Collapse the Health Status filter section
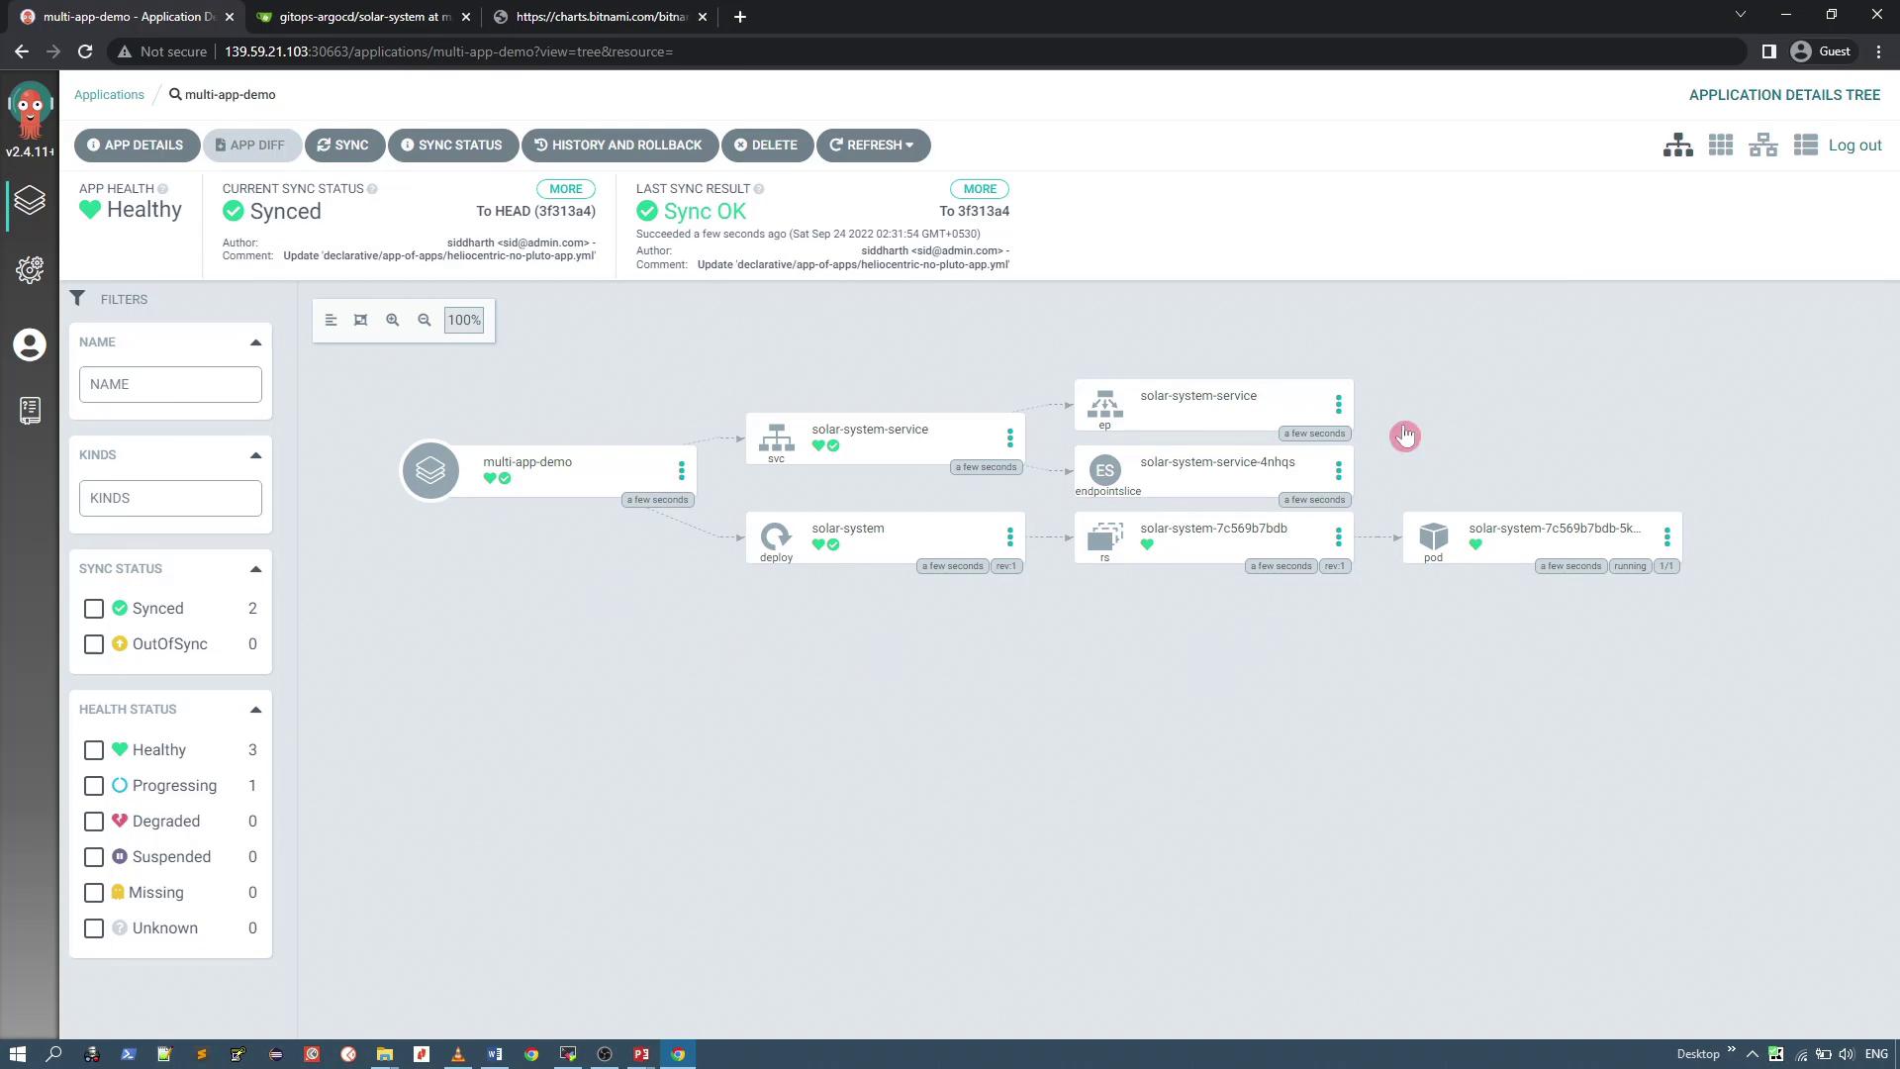 [255, 710]
